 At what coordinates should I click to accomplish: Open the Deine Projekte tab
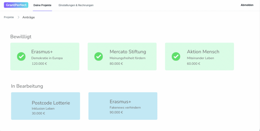[x=42, y=5]
